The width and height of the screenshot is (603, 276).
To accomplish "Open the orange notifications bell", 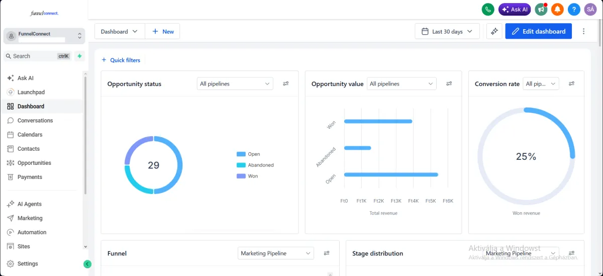I will [x=557, y=10].
